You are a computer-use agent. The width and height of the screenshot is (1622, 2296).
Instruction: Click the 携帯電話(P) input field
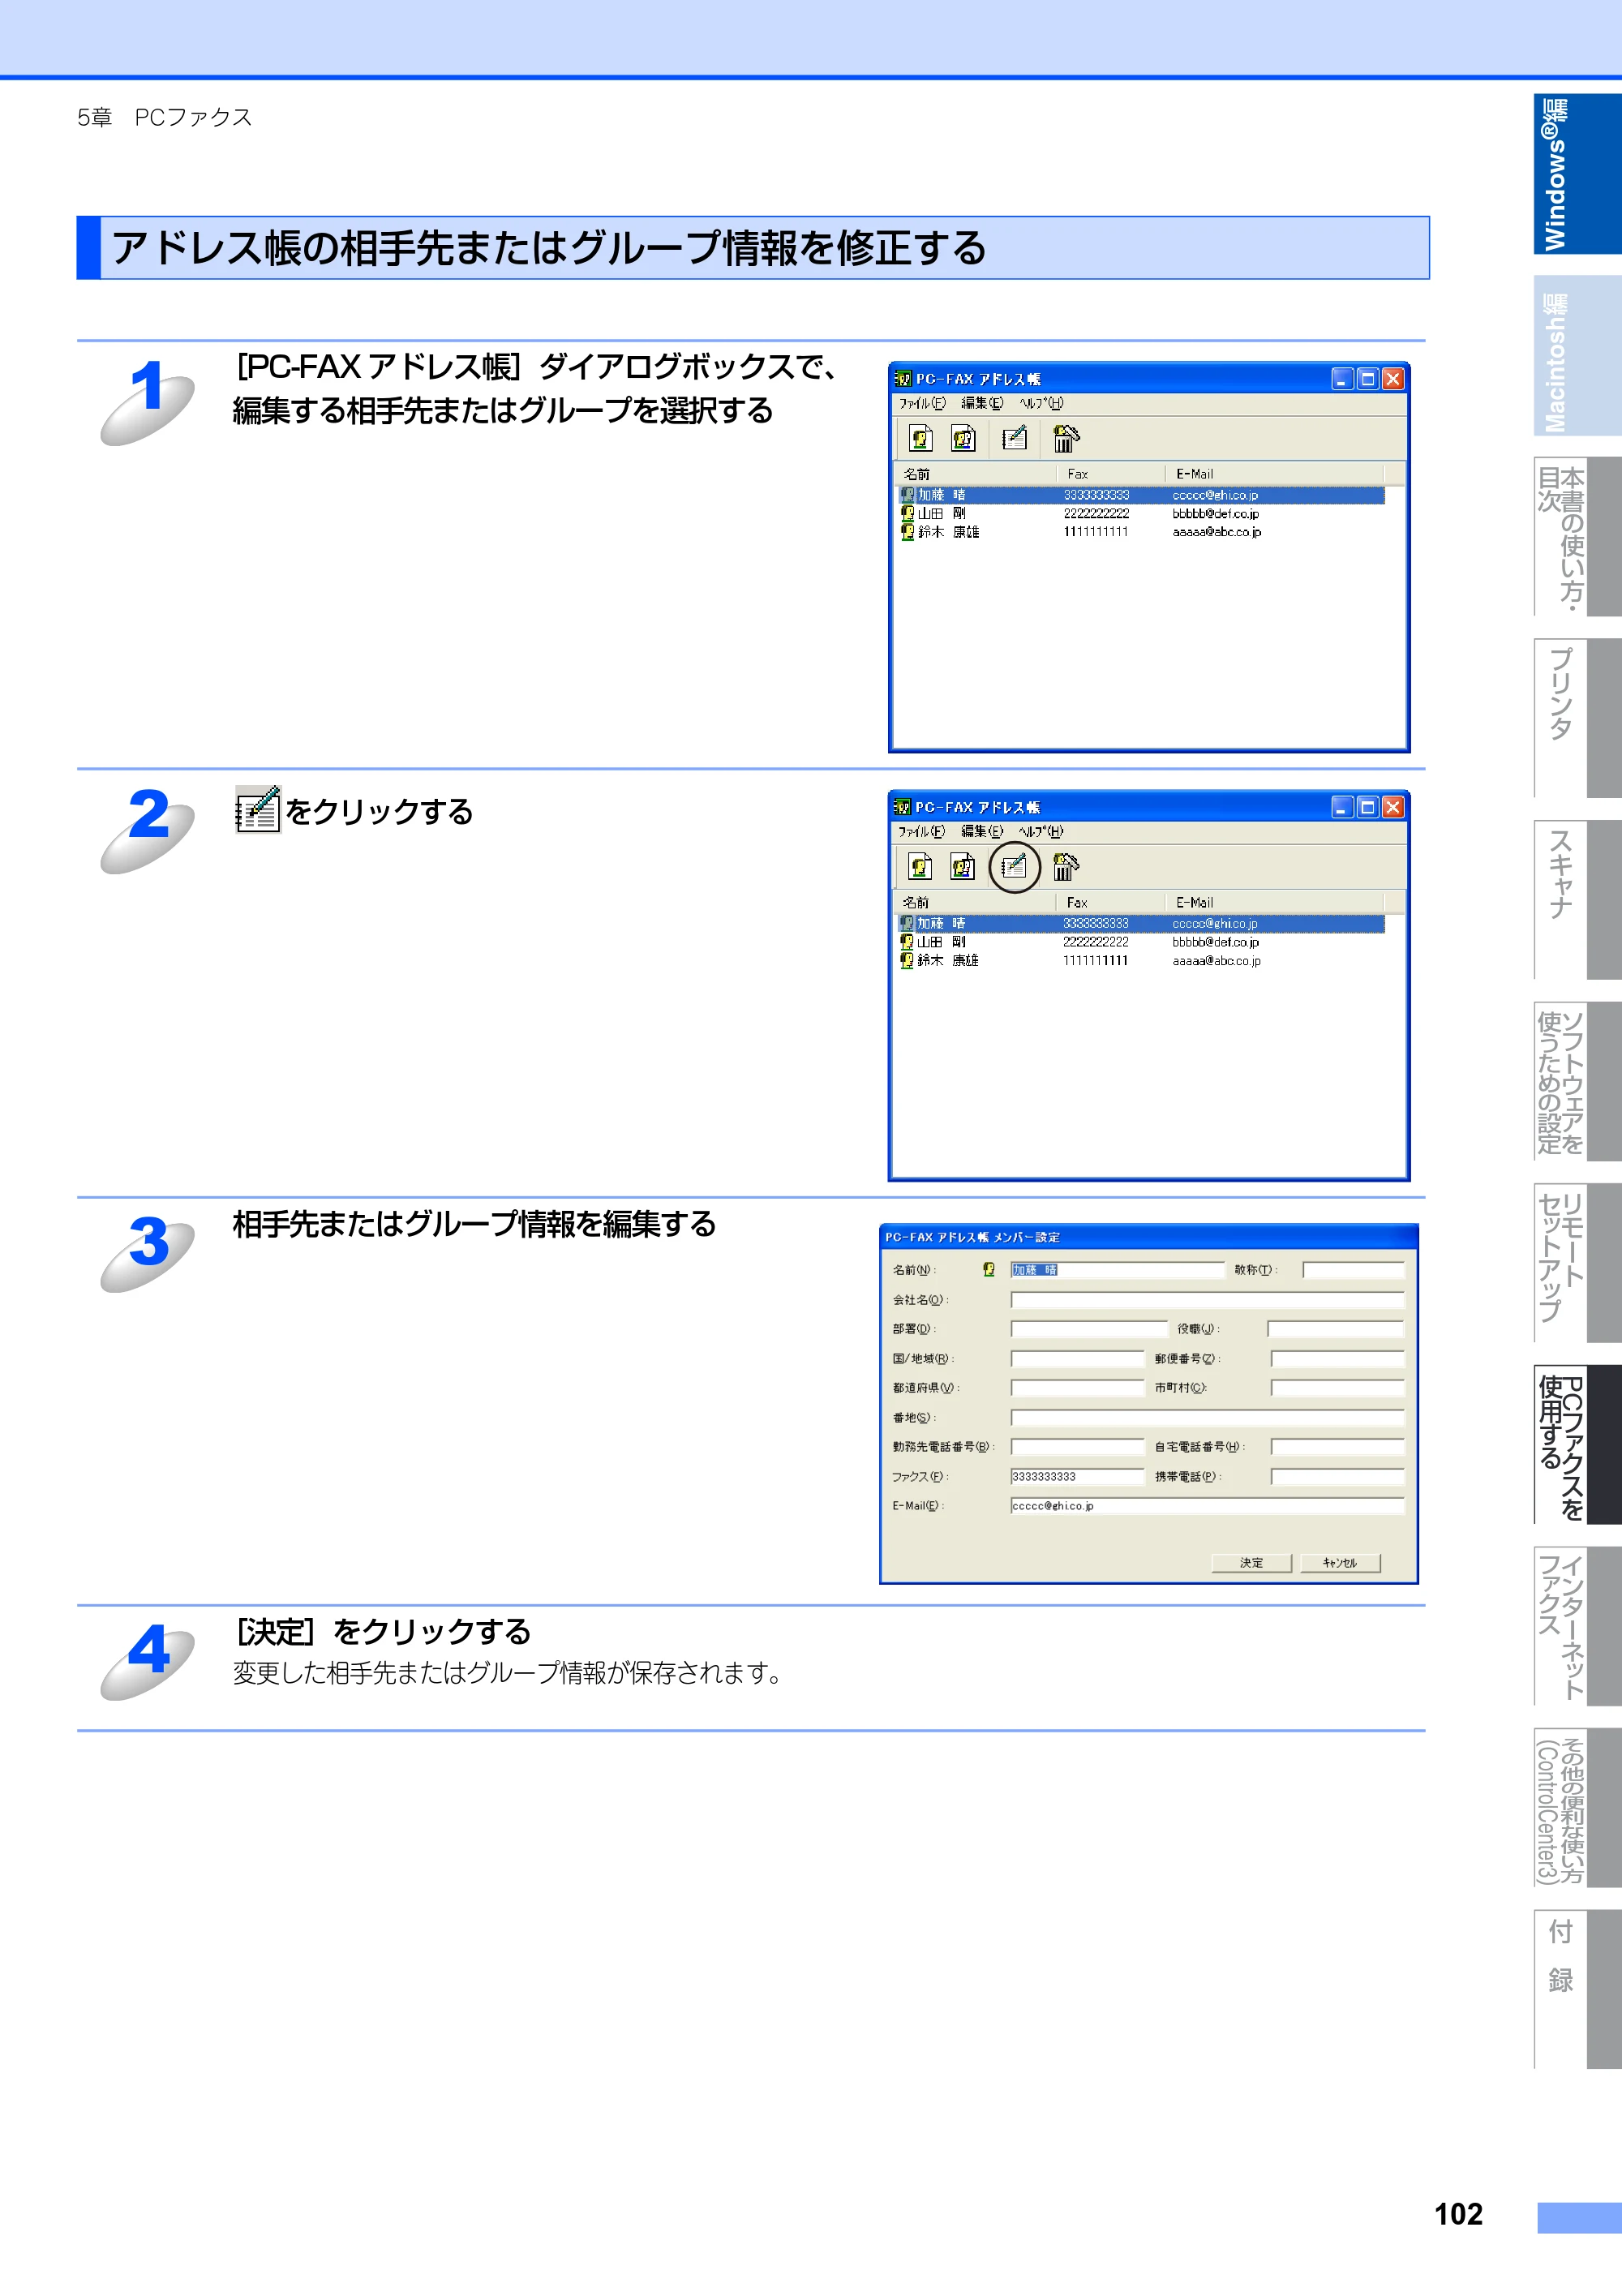(x=1337, y=1477)
